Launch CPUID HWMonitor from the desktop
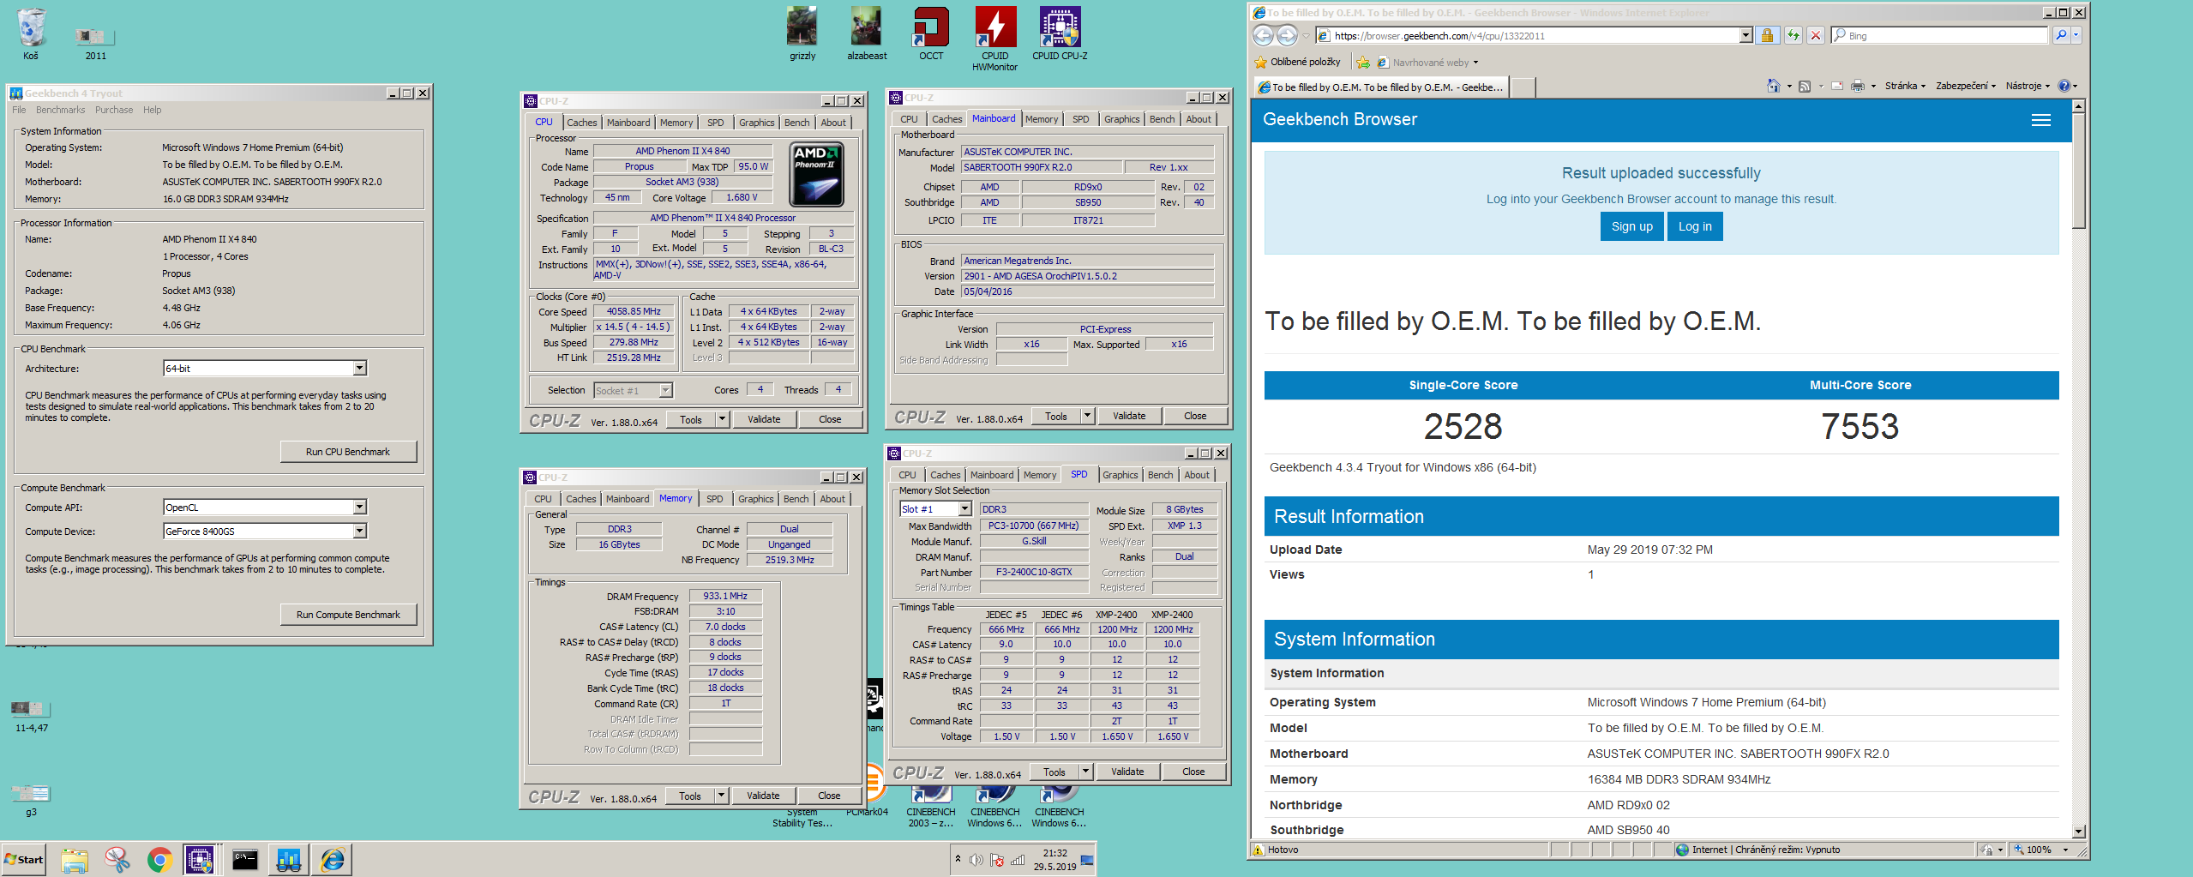The image size is (2193, 877). pos(994,39)
